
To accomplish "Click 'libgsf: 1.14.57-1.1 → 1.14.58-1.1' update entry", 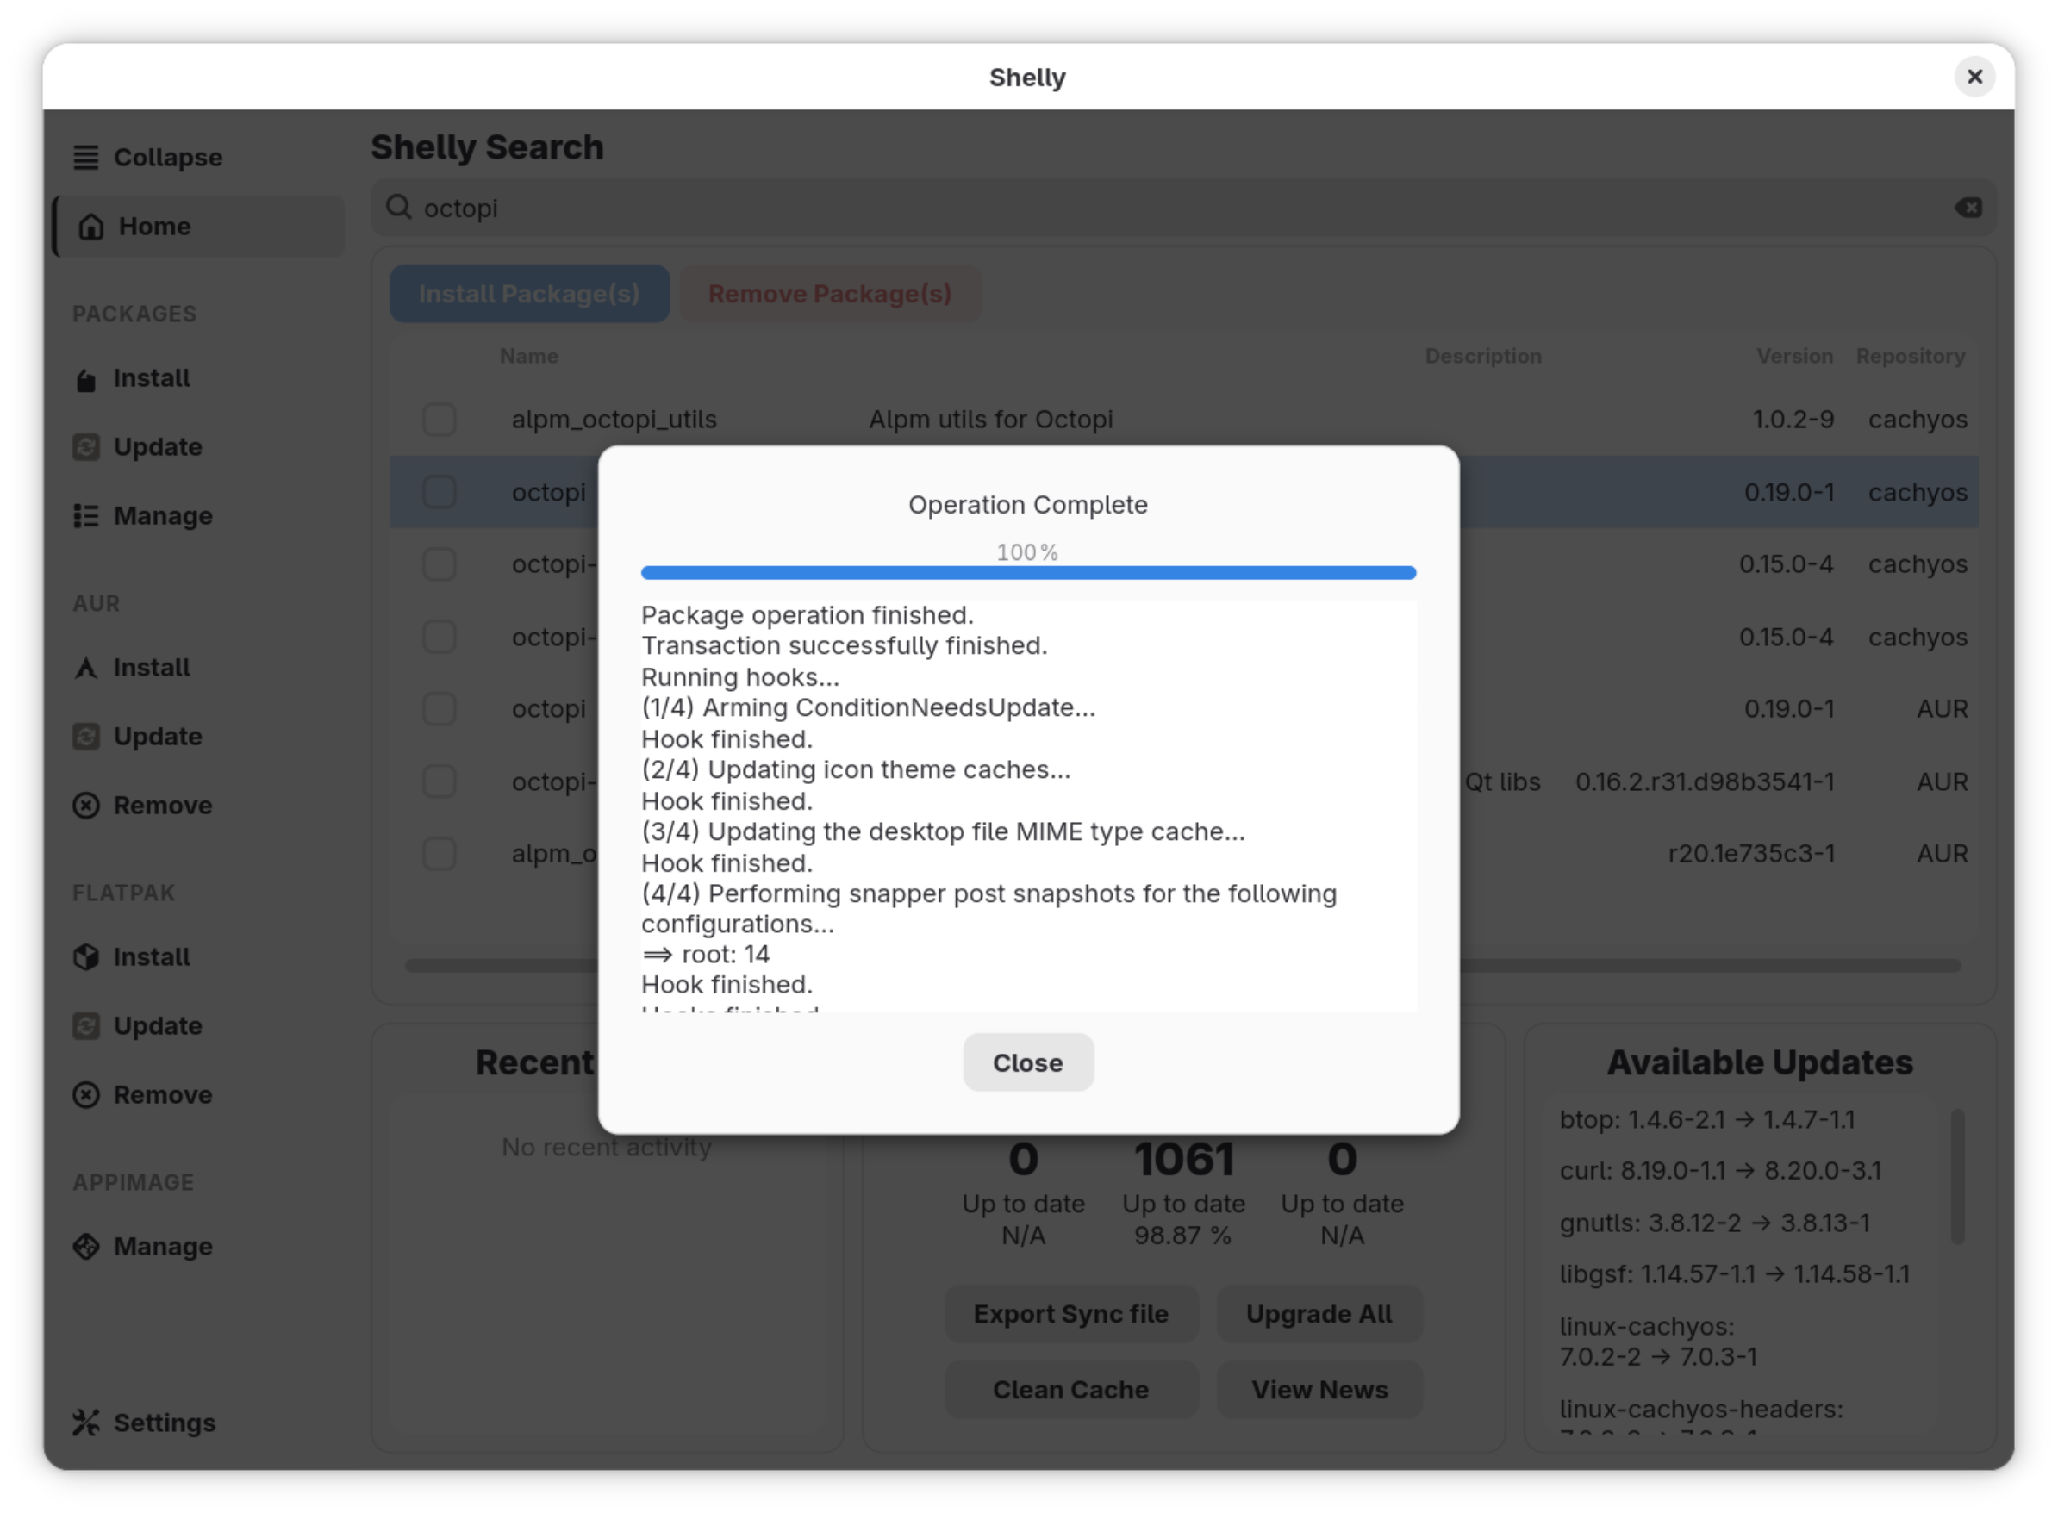I will 1735,1274.
